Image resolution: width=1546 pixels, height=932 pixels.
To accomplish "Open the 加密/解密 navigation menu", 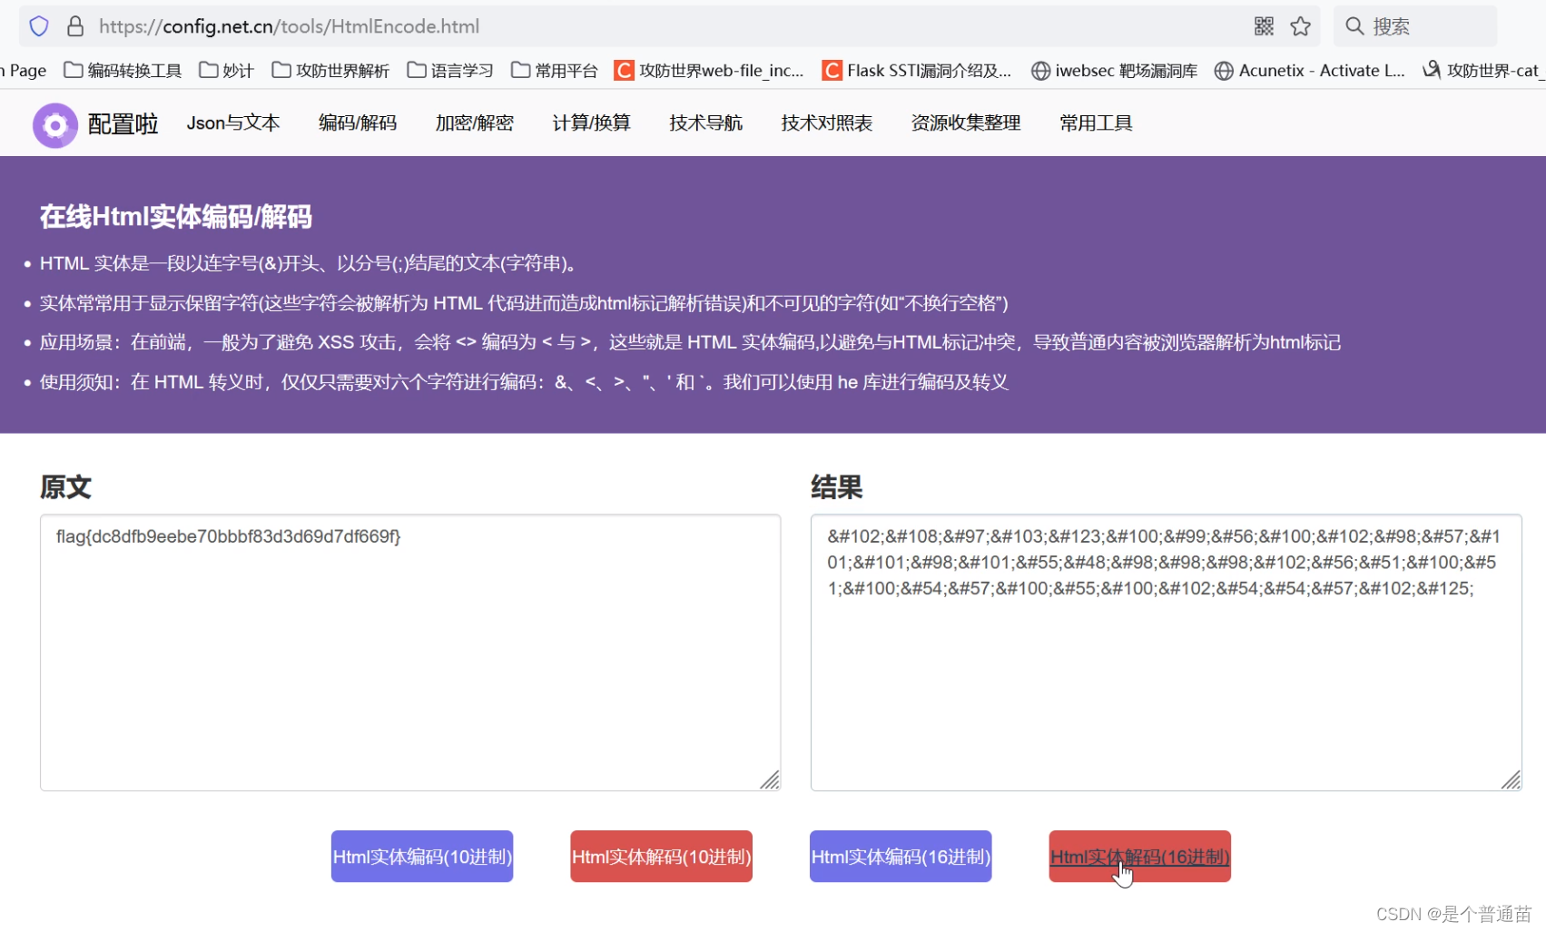I will (474, 123).
